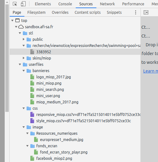The width and height of the screenshot is (158, 162).
Task: Switch to the Elements tab
Action: pos(43,4)
